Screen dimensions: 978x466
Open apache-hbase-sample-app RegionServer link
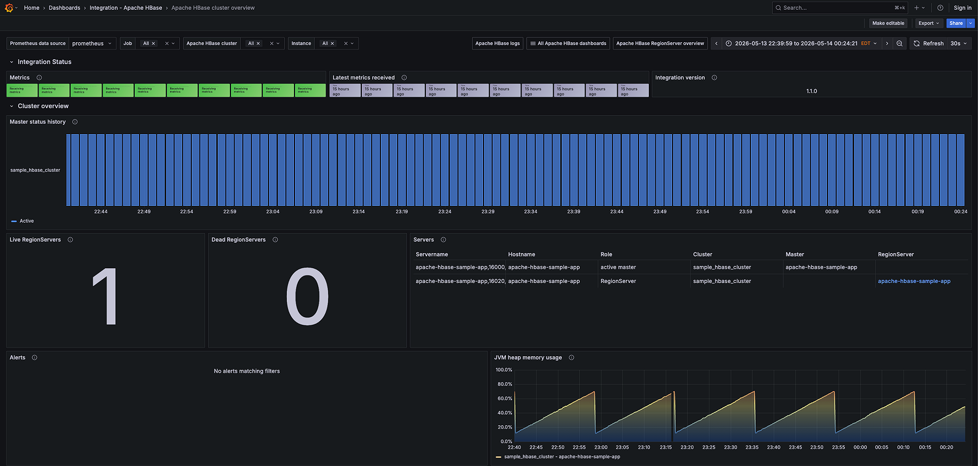(x=914, y=281)
